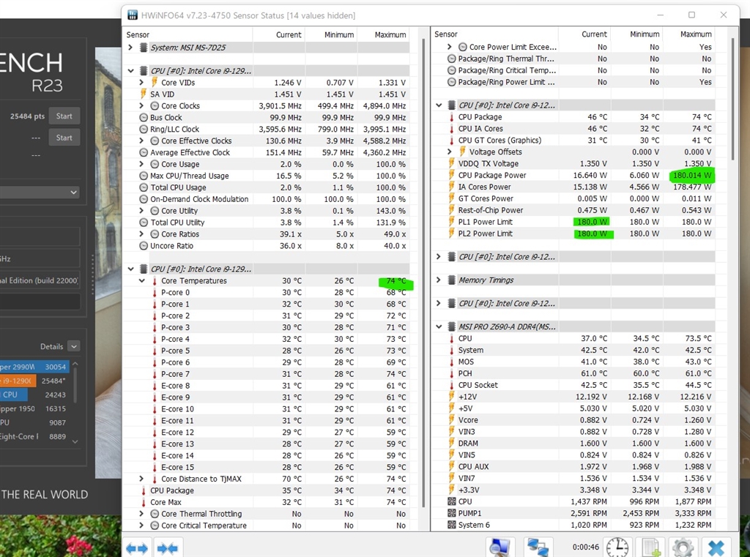Click the expand columns arrows button
Screen dimensions: 750x557
(x=136, y=548)
